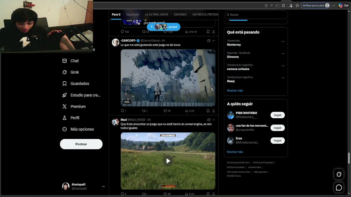
Task: Open options for #aaaj trend
Action: (x=283, y=78)
